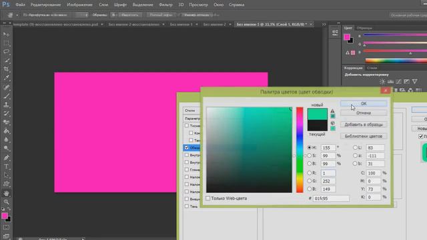Enable the Только Web-цвета checkbox

[208, 199]
